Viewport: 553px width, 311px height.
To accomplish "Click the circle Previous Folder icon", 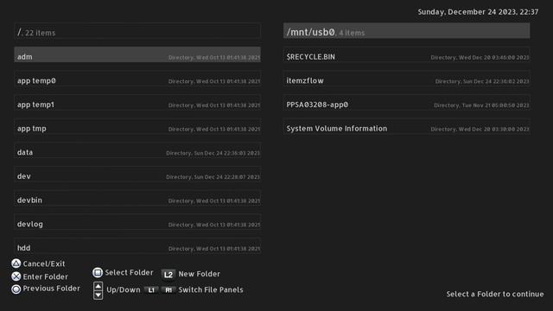I will [x=16, y=289].
